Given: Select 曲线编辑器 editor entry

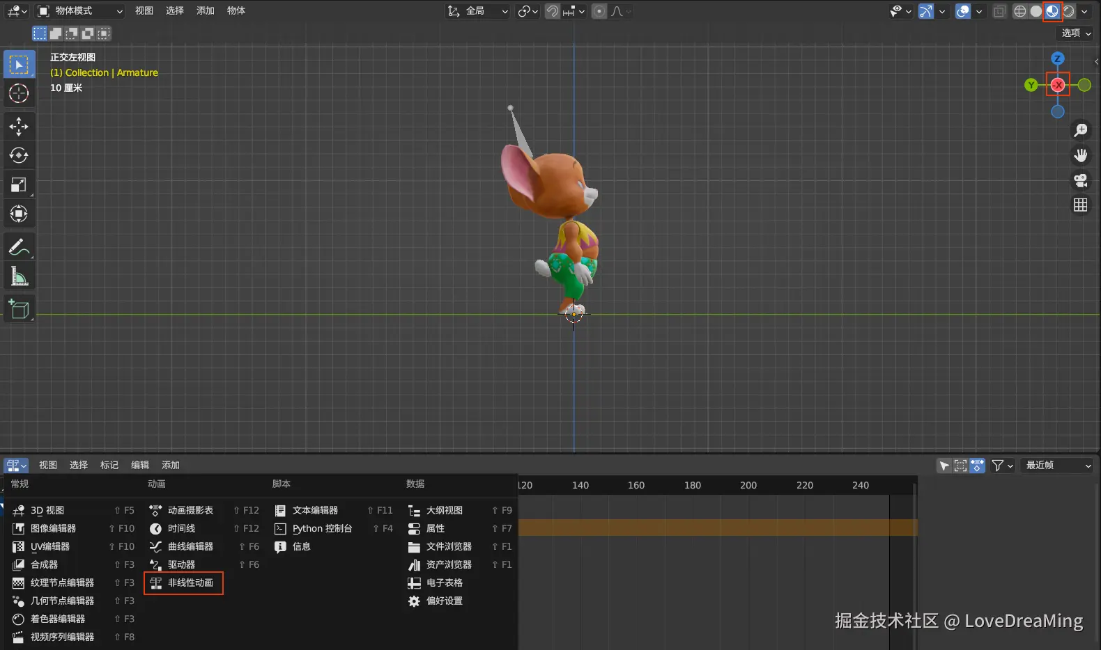Looking at the screenshot, I should [x=190, y=547].
